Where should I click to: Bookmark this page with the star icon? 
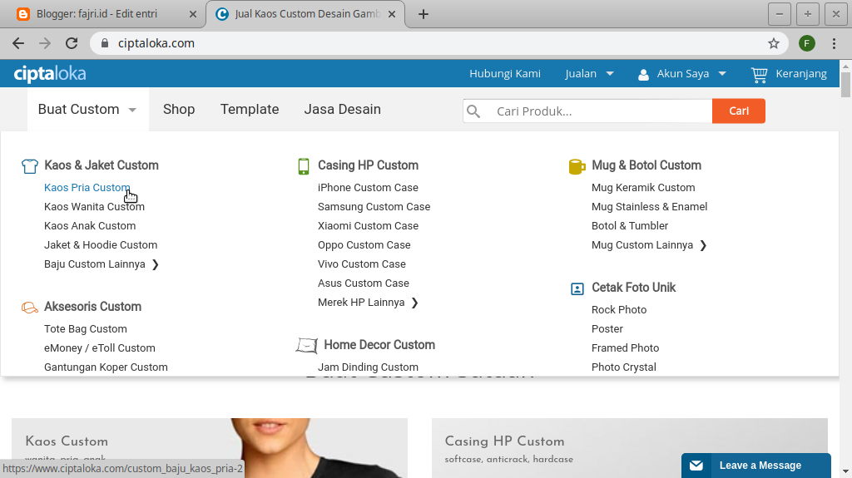(774, 43)
